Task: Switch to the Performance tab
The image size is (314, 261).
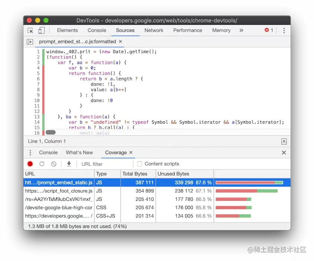Action: 188,30
